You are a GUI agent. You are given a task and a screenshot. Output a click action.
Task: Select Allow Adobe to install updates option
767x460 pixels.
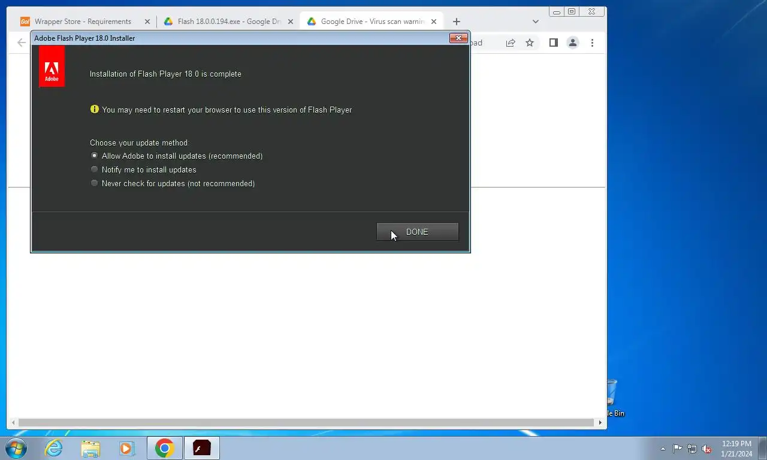pos(176,156)
